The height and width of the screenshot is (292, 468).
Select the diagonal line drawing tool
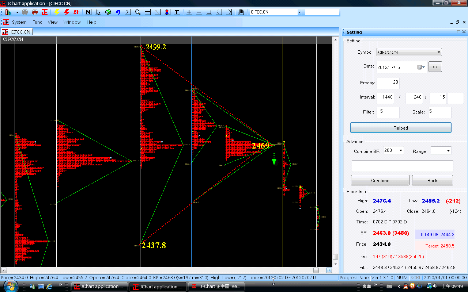[158, 12]
